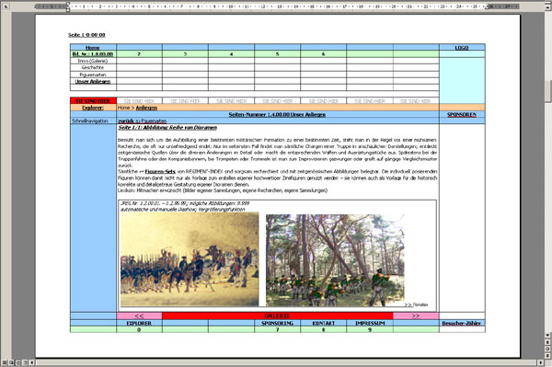Click the EXPLORER footer link

tap(139, 323)
